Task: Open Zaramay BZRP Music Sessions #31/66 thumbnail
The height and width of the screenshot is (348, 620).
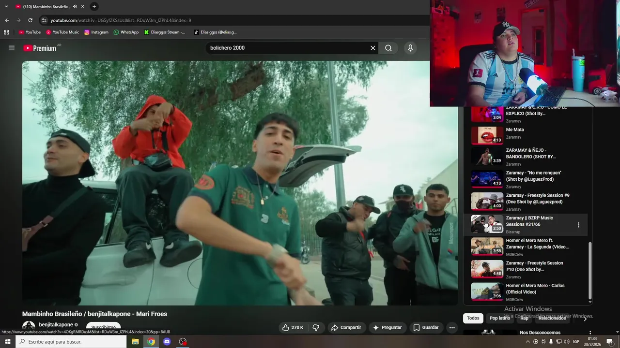Action: [x=487, y=224]
